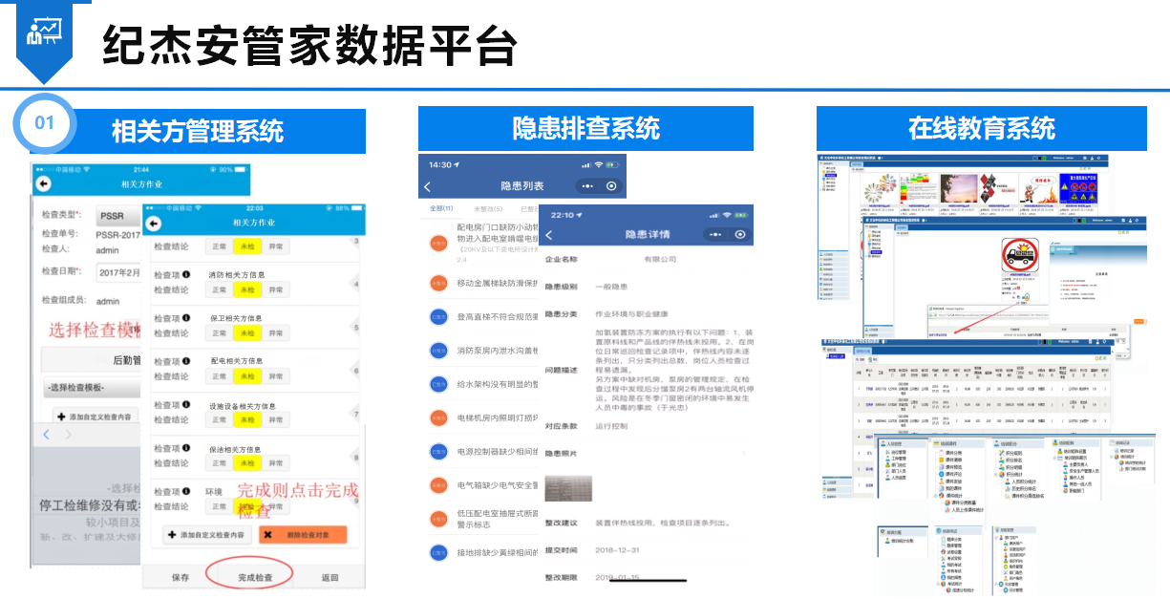Tap 添加自定义检查内容 in front 相关方作业 screen

(208, 535)
